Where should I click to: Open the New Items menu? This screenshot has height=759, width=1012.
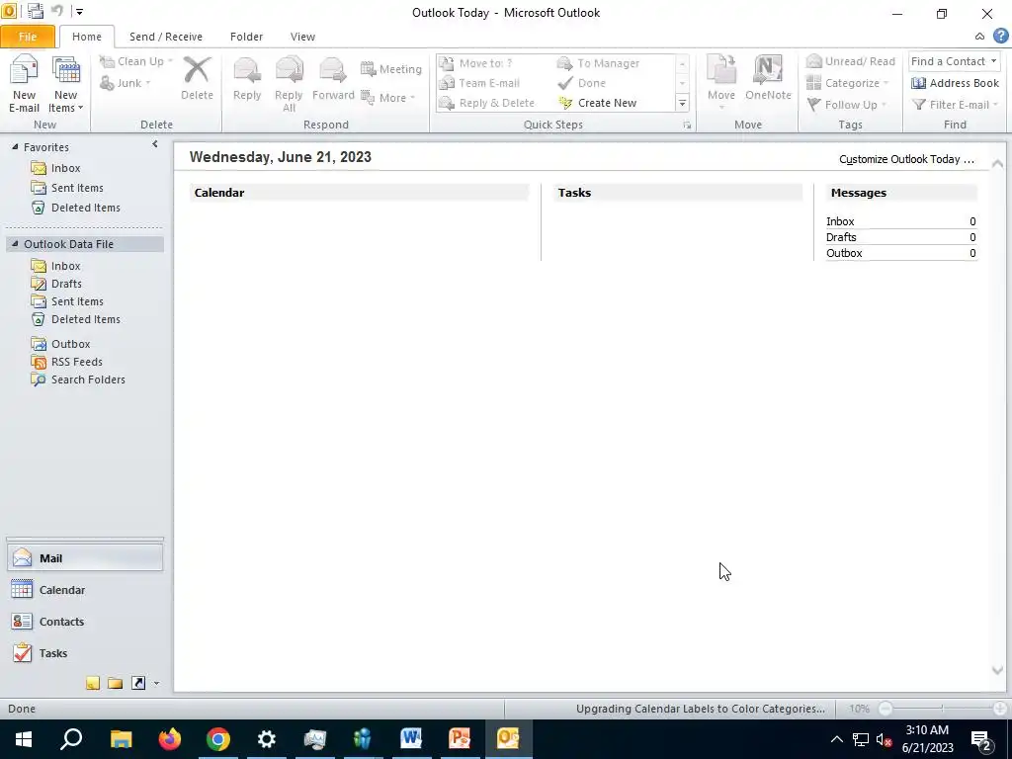point(65,84)
